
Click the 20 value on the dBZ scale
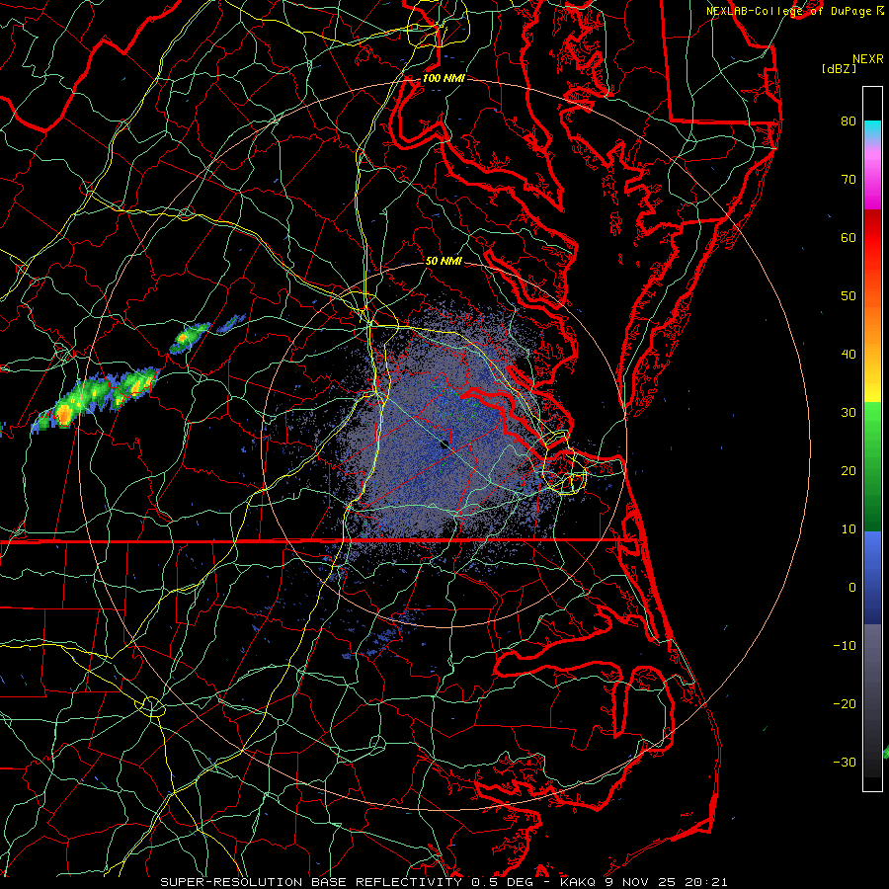coord(849,470)
